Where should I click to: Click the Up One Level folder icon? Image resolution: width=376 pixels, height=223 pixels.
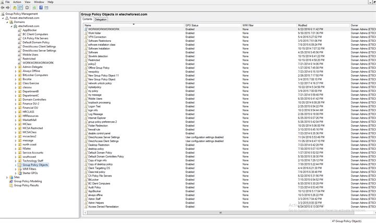15,7
